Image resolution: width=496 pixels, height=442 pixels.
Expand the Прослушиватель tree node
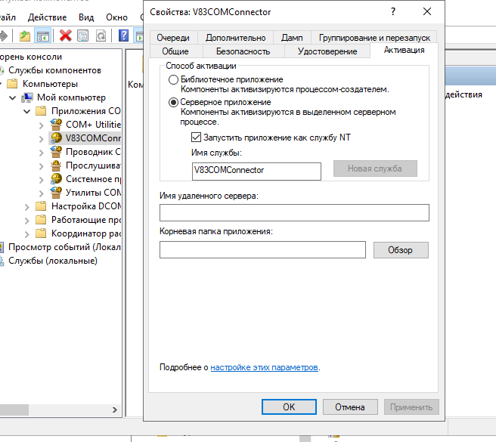pos(41,166)
